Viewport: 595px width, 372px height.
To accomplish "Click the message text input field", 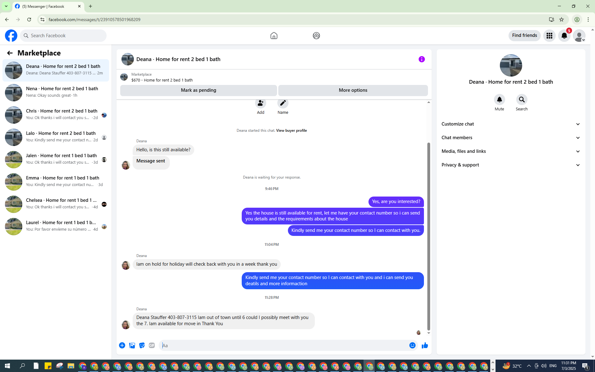I will (284, 345).
